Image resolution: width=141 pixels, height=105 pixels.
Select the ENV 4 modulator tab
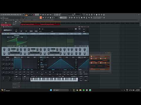(35, 57)
